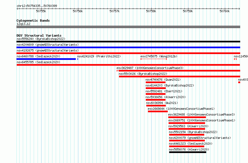Select the 12q13.12 band label
The height and width of the screenshot is (163, 248).
23,24
